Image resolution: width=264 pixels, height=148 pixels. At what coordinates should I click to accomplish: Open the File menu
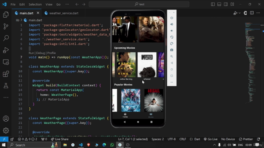[x=13, y=5]
